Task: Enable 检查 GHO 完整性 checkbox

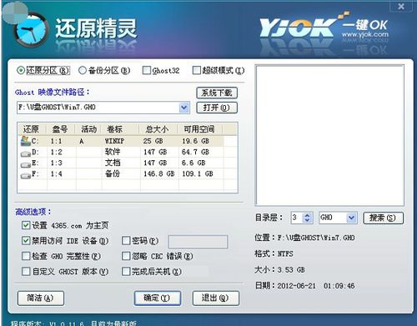Action: click(26, 256)
